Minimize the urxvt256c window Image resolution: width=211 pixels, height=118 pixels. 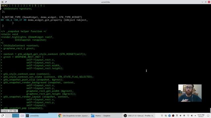202,2
